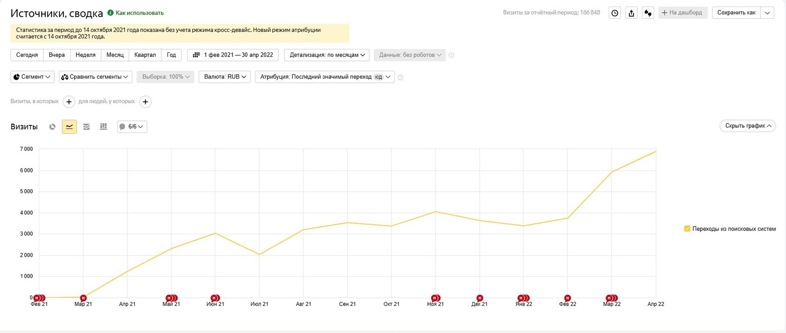
Task: Open the date range picker field
Action: (x=233, y=55)
